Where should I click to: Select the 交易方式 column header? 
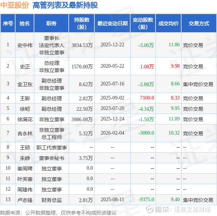[199, 23]
